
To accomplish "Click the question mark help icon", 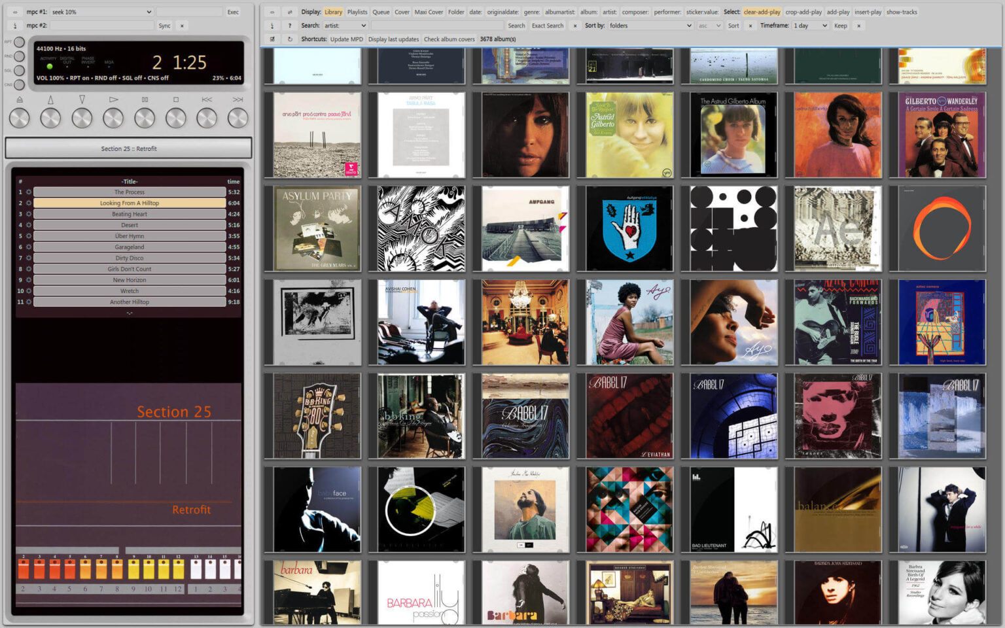I will click(290, 26).
